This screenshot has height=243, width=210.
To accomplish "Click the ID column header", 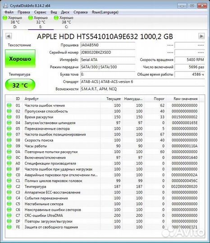I will (x=18, y=99).
